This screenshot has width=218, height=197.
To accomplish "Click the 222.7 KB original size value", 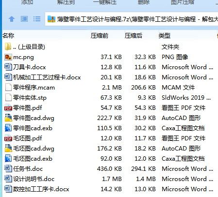I will point(109,118).
